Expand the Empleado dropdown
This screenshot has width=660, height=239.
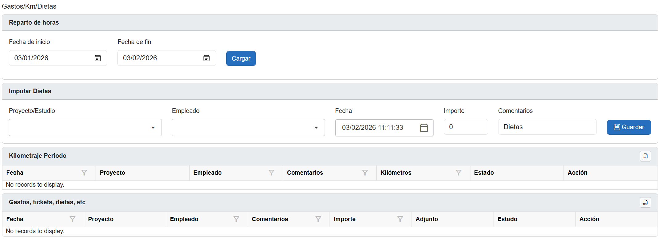click(316, 128)
